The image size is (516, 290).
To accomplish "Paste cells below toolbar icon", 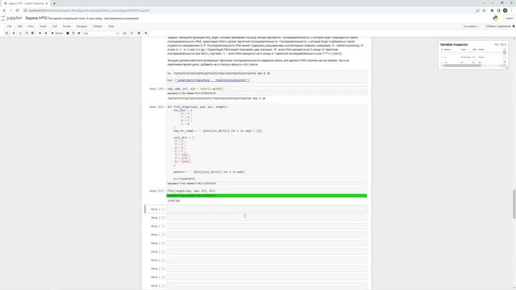I will pyautogui.click(x=33, y=34).
